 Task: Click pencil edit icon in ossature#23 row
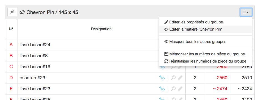point(180,78)
